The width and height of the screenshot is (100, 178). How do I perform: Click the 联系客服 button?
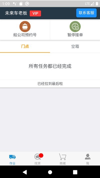click(x=86, y=13)
